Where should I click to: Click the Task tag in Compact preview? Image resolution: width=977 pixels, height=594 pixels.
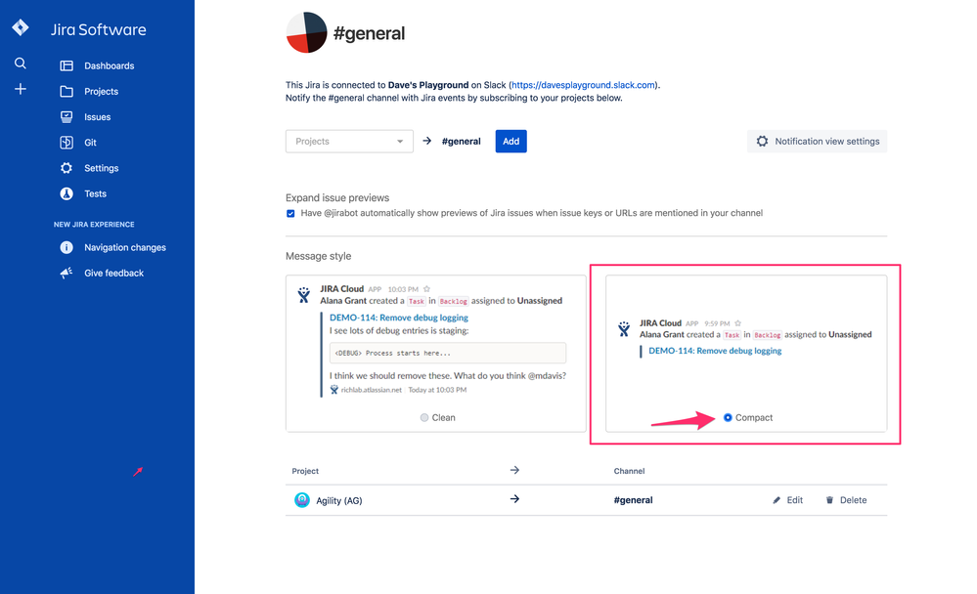coord(732,335)
